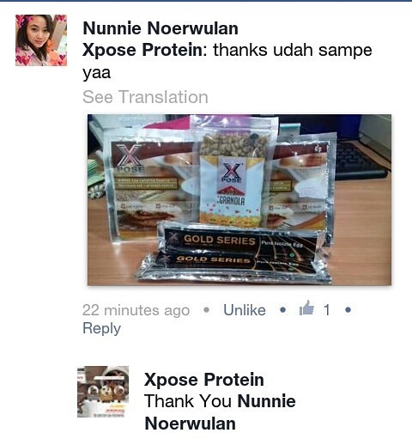Open the Xpose Protein mention in the comment
The width and height of the screenshot is (412, 439).
tap(142, 50)
